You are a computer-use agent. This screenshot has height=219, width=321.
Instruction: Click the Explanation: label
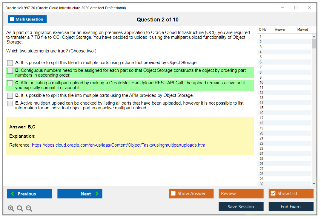(22, 136)
